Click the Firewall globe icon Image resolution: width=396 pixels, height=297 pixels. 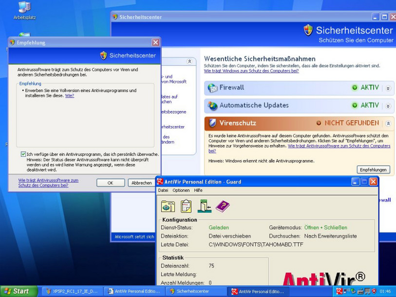[213, 88]
